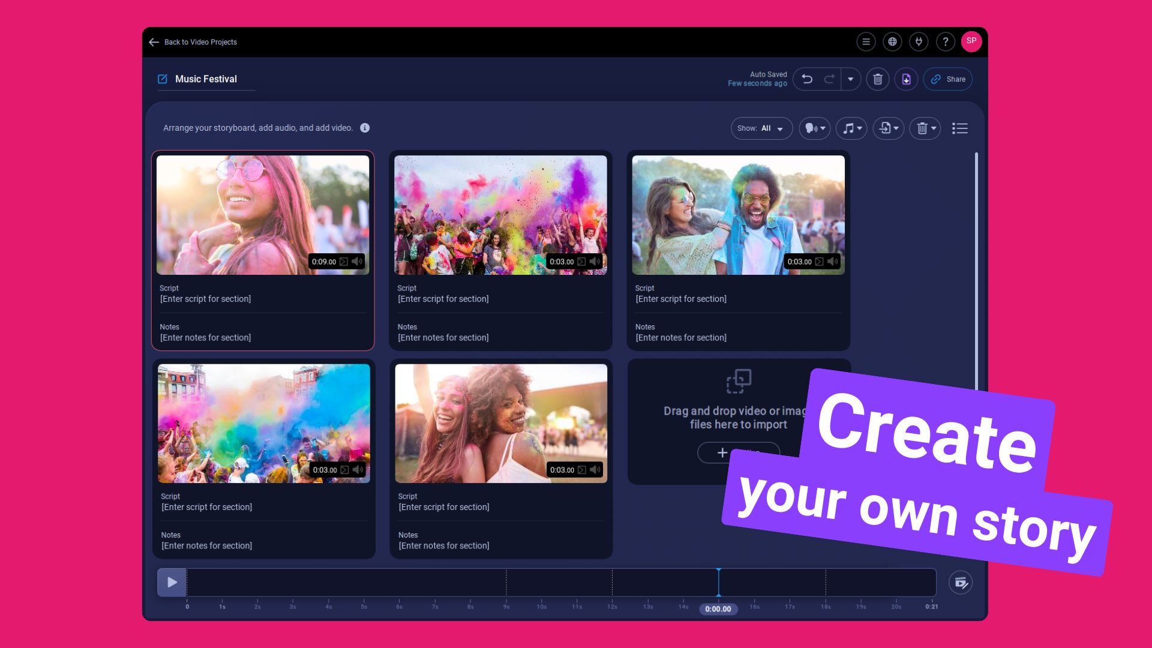Mute the two women selfie clip
Image resolution: width=1152 pixels, height=648 pixels.
(x=595, y=470)
